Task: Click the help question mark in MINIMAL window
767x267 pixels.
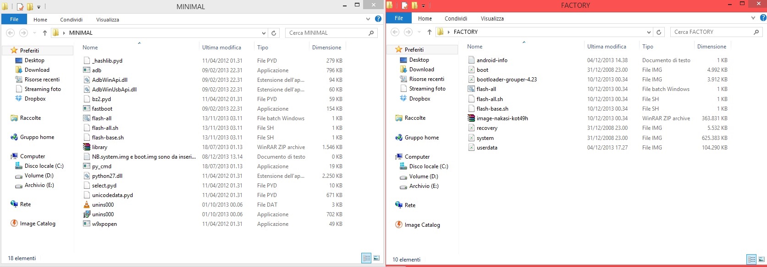Action: 378,19
